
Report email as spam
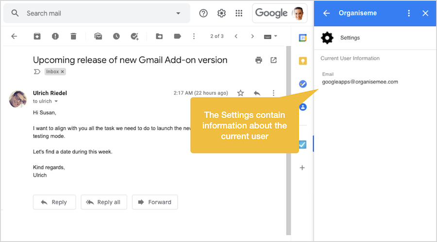(x=55, y=36)
